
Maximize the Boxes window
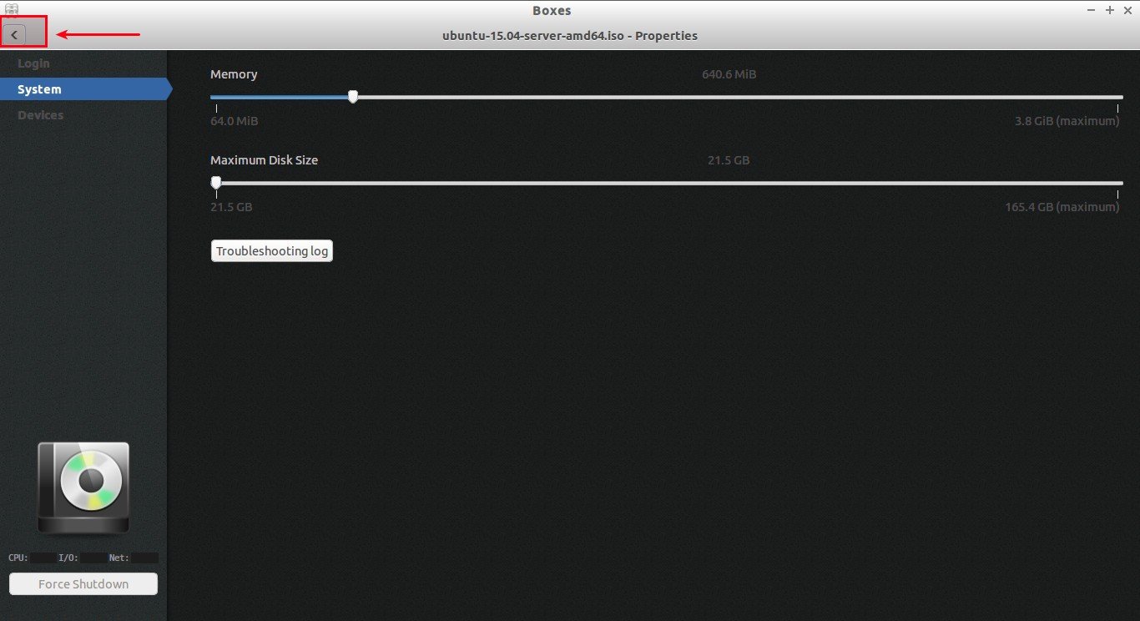[1110, 10]
